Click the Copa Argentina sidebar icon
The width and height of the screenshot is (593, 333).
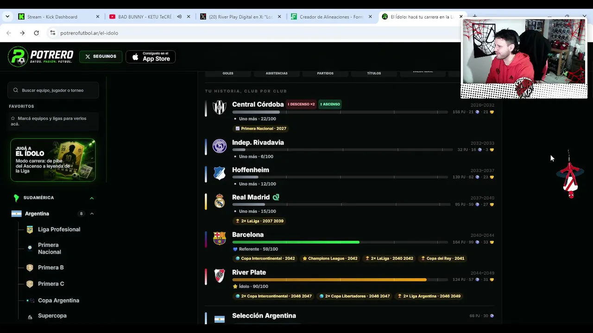tap(30, 301)
